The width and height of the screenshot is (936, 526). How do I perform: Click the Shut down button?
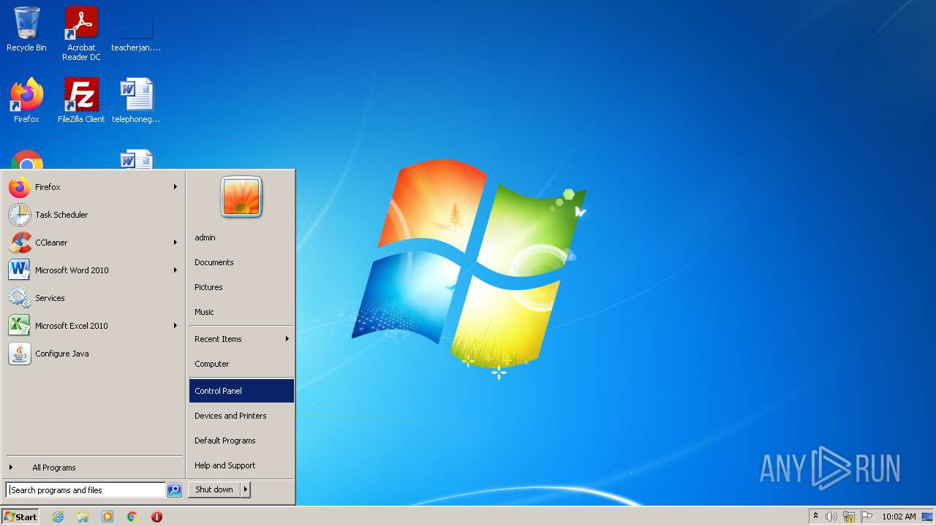coord(214,489)
